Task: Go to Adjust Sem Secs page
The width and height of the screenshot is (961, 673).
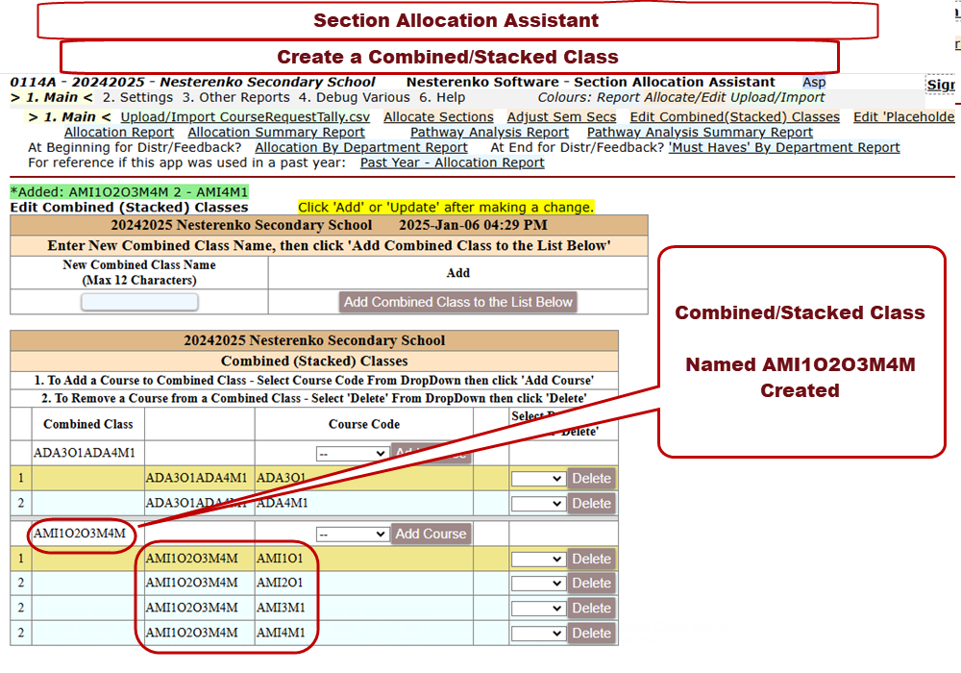Action: pyautogui.click(x=561, y=117)
